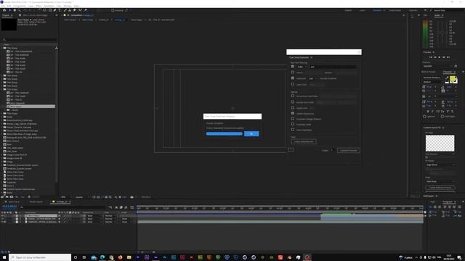Select the Selection tool arrow
This screenshot has width=465, height=261.
click(9, 10)
